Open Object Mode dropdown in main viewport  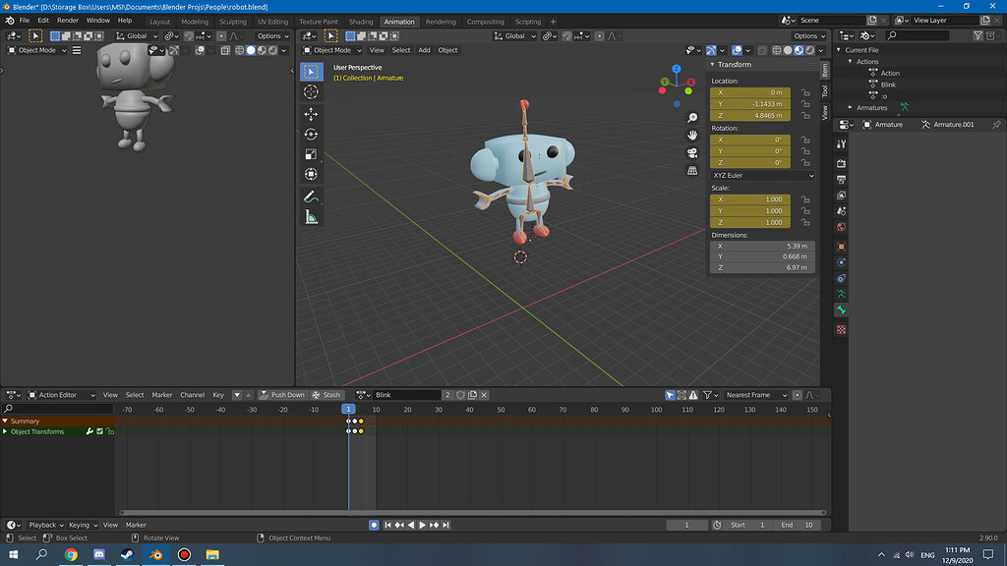point(332,50)
